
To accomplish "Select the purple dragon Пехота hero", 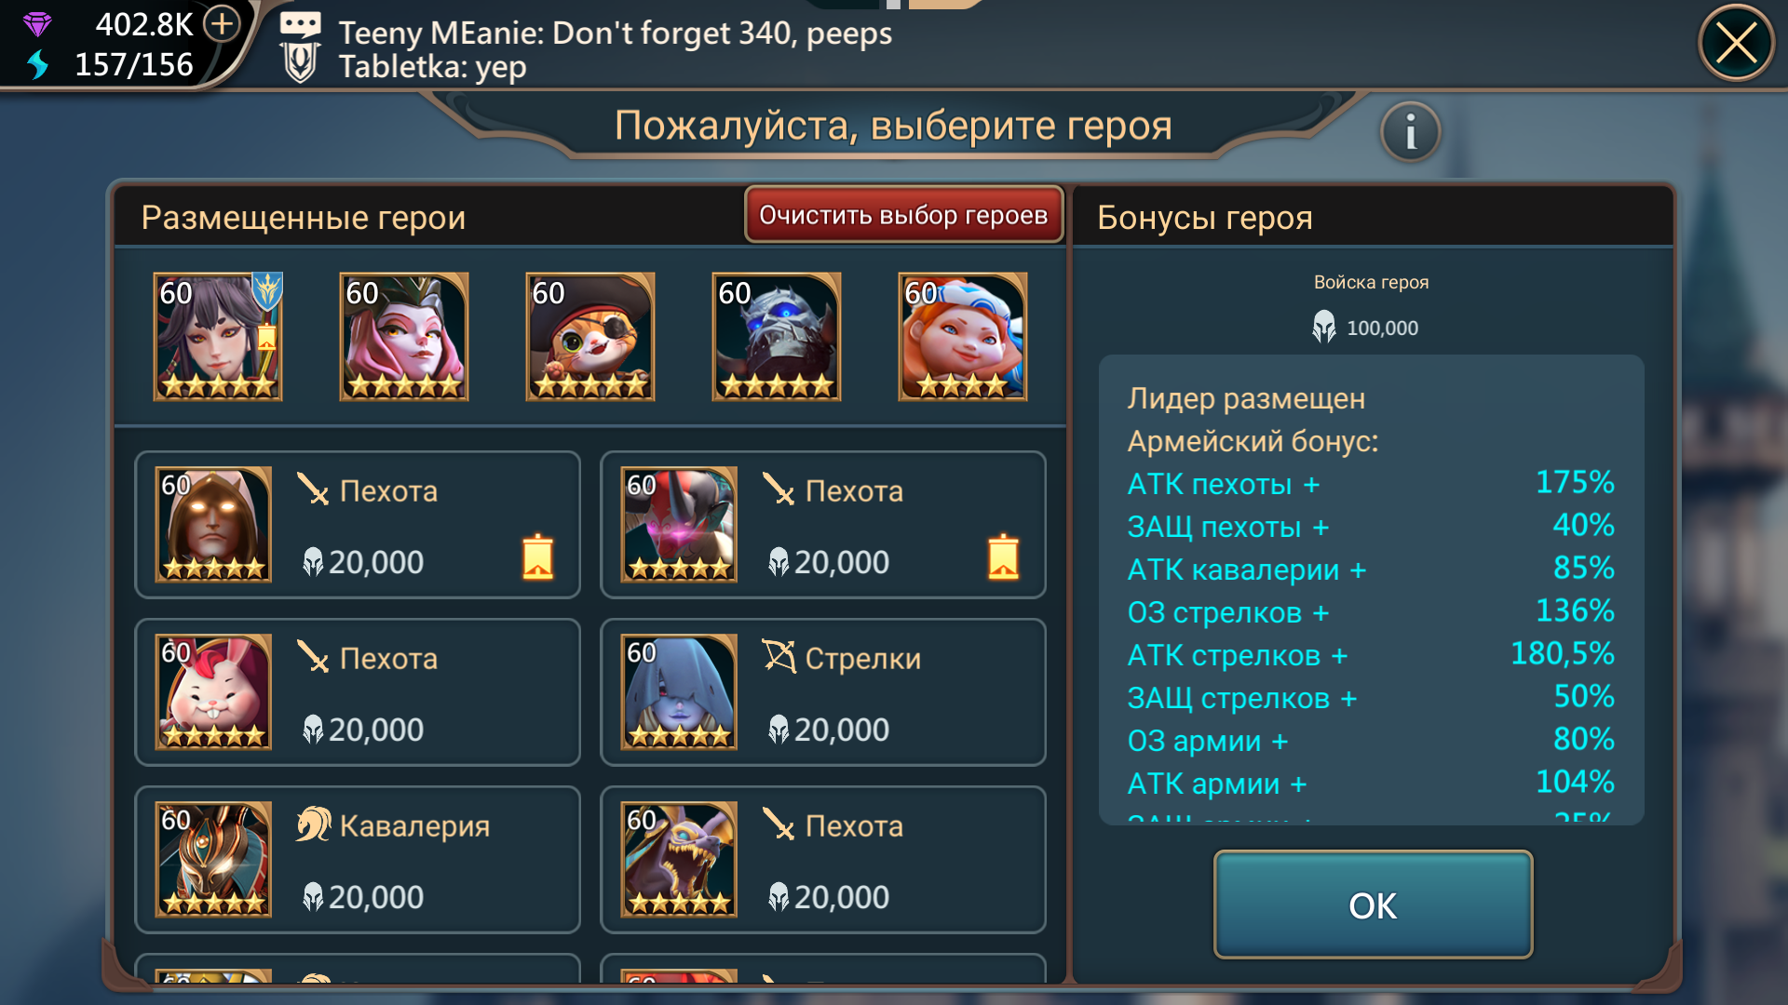I will click(823, 860).
